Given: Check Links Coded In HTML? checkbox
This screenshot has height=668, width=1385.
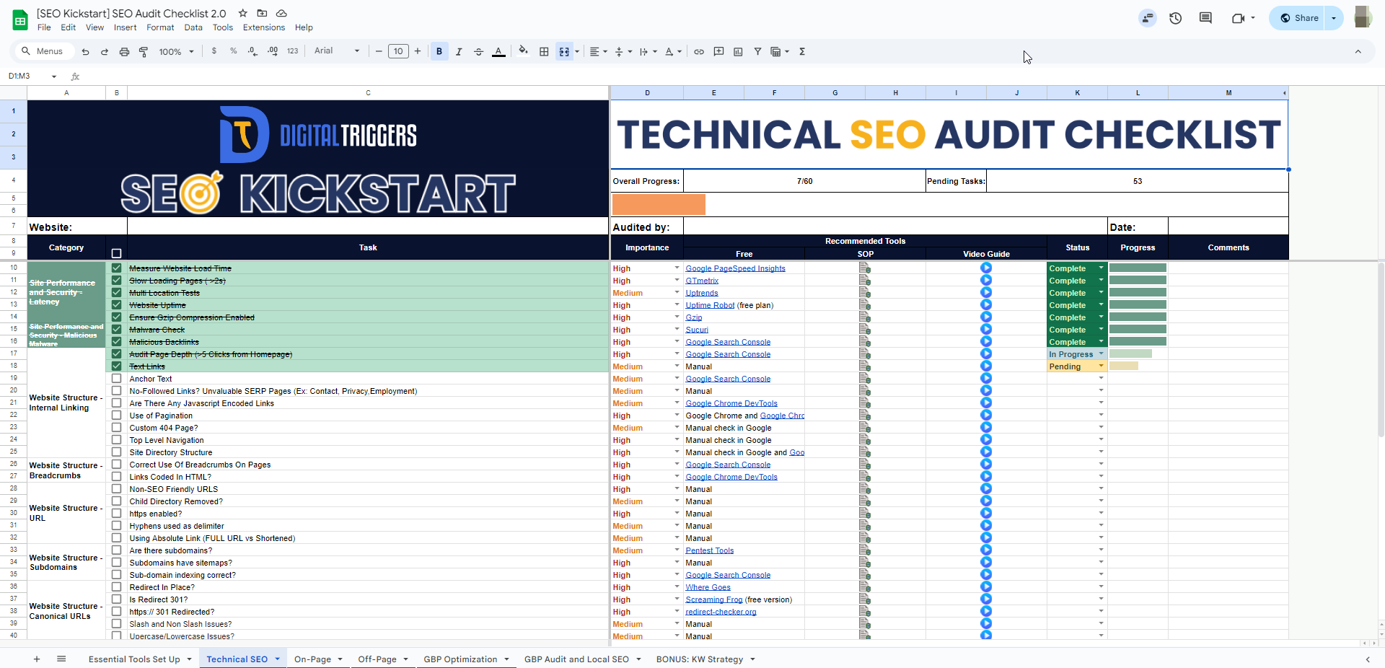Looking at the screenshot, I should [x=116, y=476].
